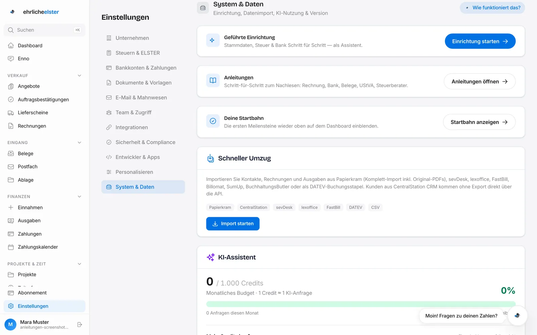Click the Anleitungen book icon
This screenshot has height=335, width=537.
pos(213,80)
